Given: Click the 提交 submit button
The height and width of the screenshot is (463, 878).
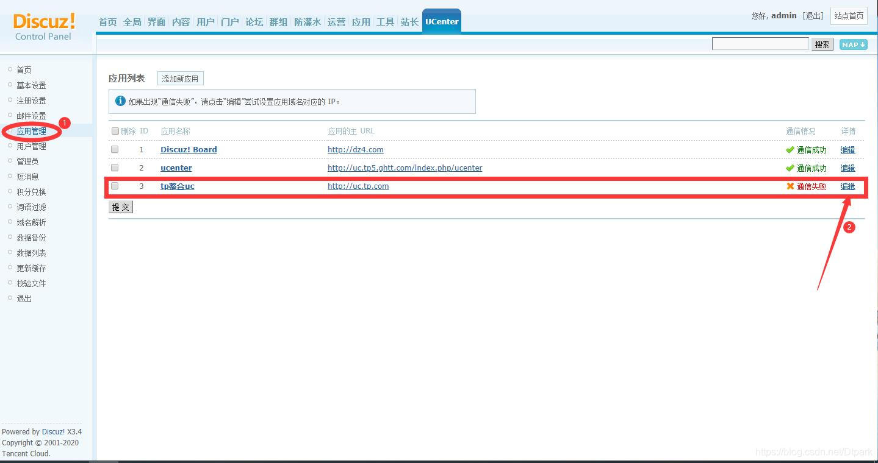Looking at the screenshot, I should (120, 207).
